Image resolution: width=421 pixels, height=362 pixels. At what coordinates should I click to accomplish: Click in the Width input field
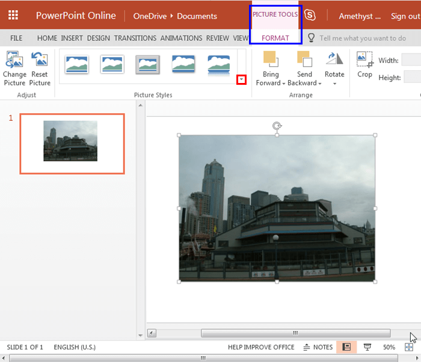point(411,60)
